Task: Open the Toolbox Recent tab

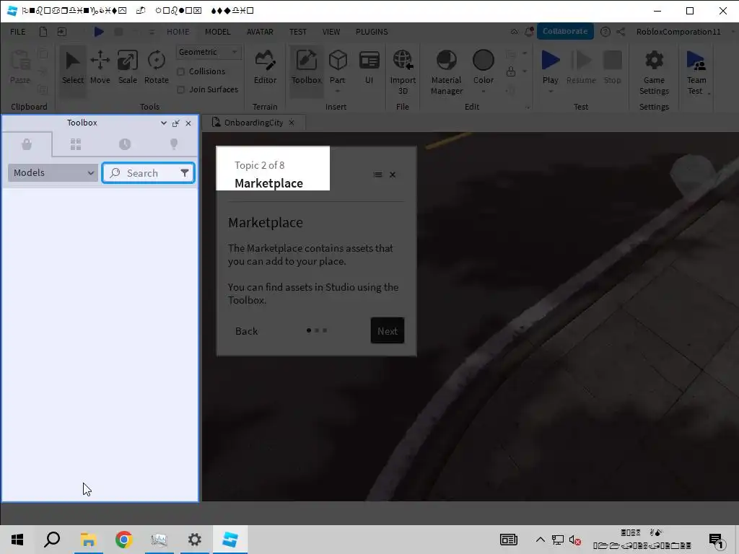Action: click(x=125, y=144)
